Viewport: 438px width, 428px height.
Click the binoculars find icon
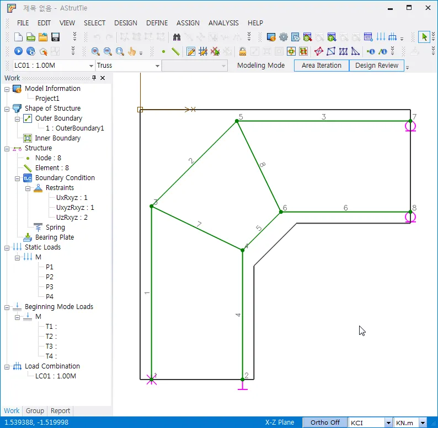click(177, 37)
